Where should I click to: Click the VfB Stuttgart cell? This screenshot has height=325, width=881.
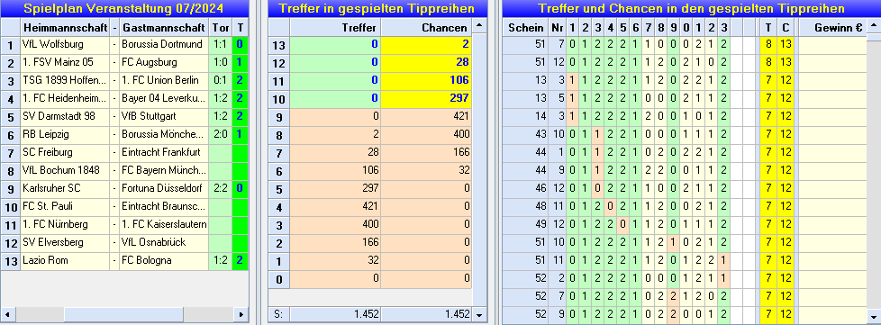coord(165,116)
